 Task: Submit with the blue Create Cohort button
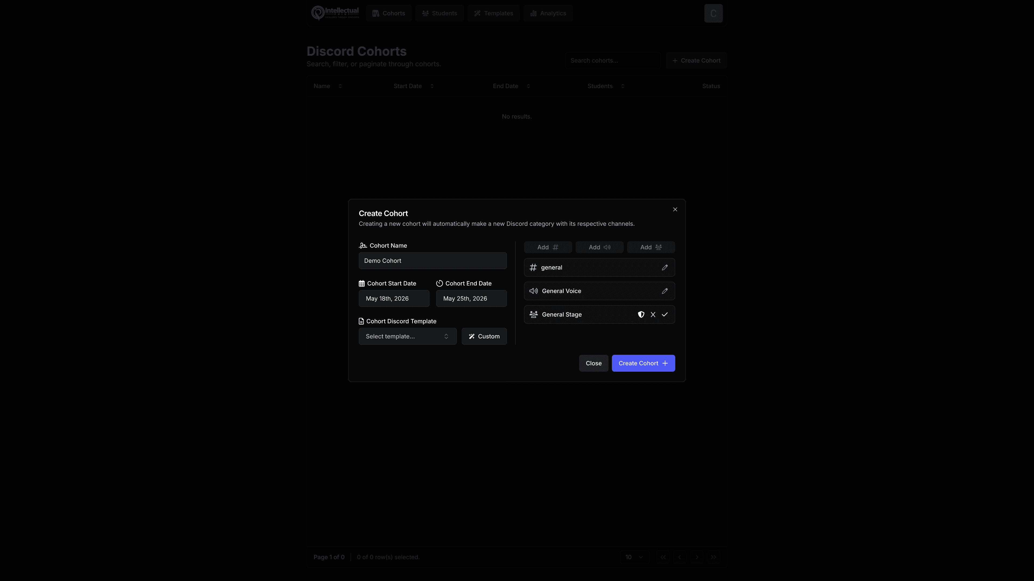point(643,363)
